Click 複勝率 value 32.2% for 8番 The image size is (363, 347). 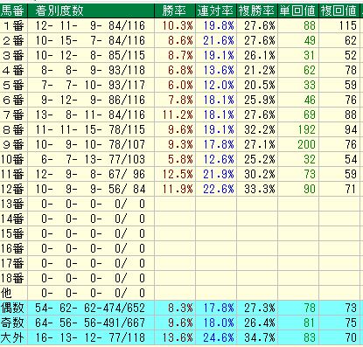tap(260, 130)
